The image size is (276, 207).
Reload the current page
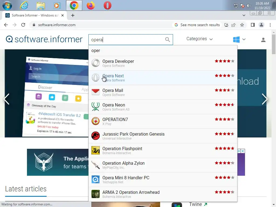click(23, 25)
